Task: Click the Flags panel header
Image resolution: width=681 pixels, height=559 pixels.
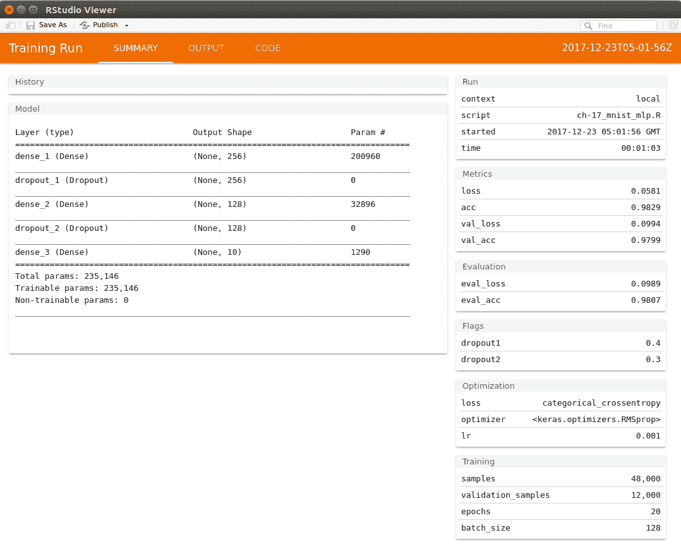Action: (561, 326)
